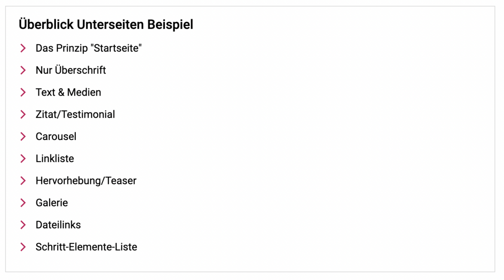Click the chevron before Carousel
This screenshot has height=280, width=504.
point(23,136)
